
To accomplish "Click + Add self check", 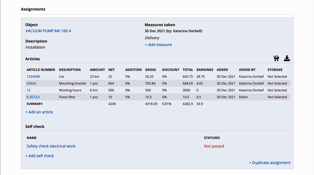I will (40, 156).
